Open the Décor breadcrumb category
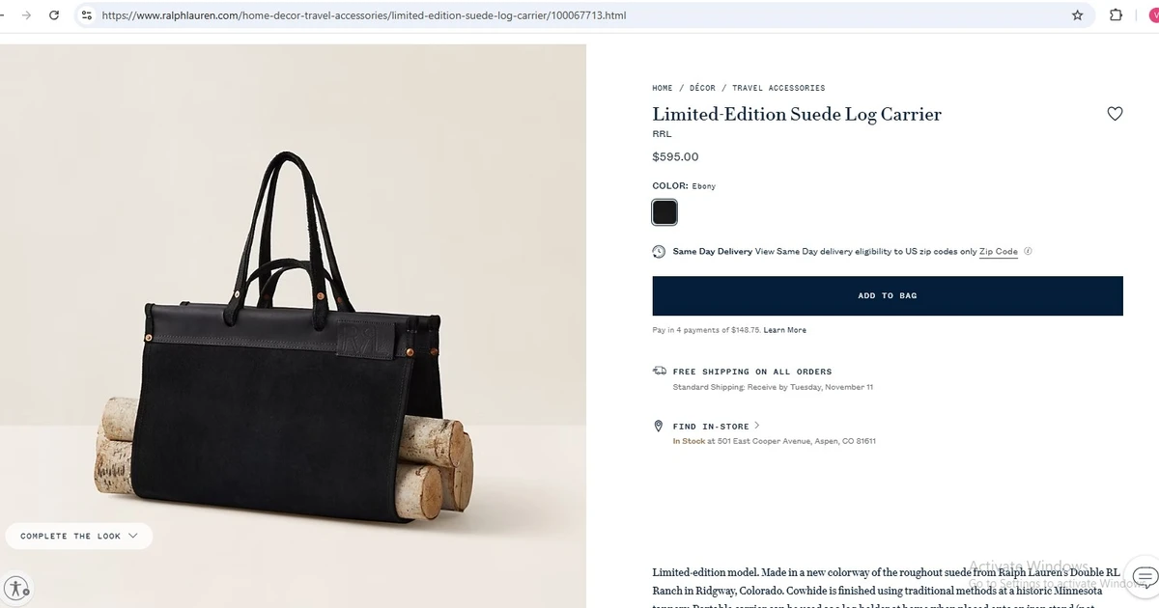The image size is (1159, 608). coord(702,88)
